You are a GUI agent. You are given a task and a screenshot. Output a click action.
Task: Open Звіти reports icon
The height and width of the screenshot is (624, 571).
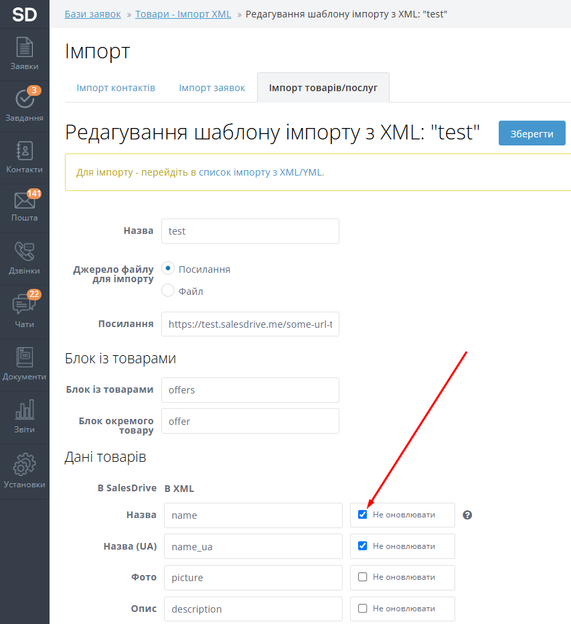click(x=25, y=417)
